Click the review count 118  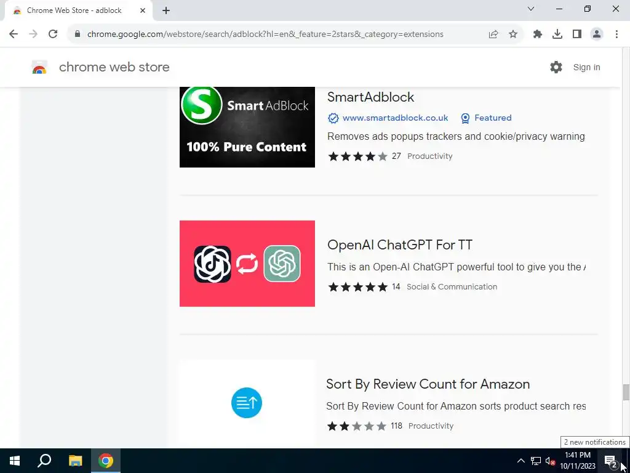click(397, 426)
